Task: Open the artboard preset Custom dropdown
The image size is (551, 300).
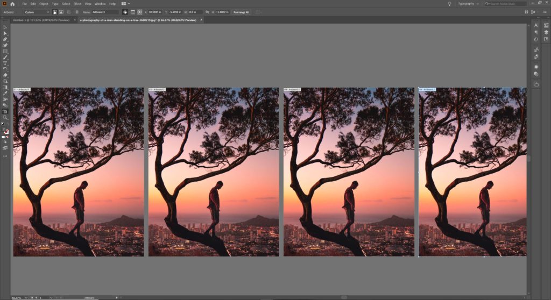Action: tap(37, 12)
